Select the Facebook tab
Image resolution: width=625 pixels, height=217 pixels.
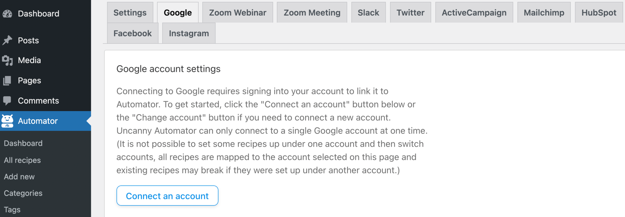click(x=132, y=33)
